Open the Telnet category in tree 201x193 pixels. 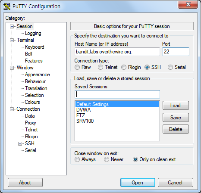[31, 130]
